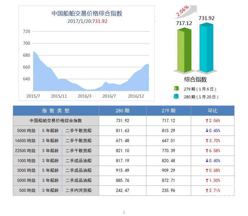
Task: Click the cell 915.49
Action: (123, 170)
